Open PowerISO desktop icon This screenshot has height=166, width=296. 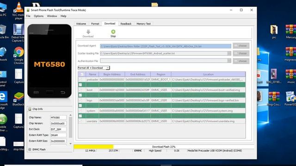(x=291, y=97)
